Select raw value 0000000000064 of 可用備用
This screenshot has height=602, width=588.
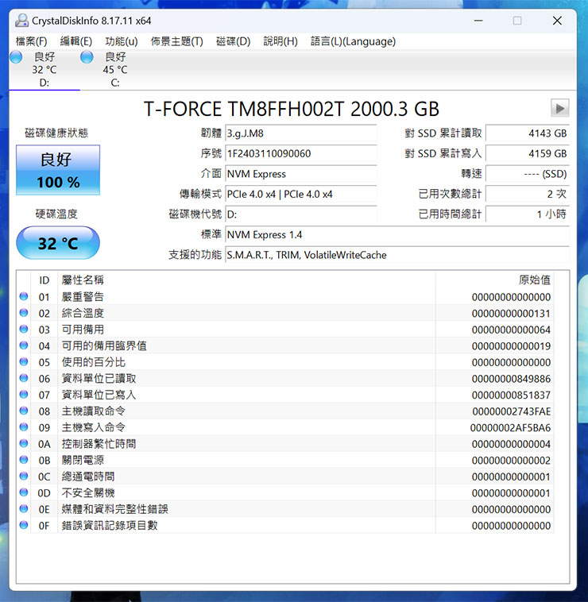[x=511, y=330]
